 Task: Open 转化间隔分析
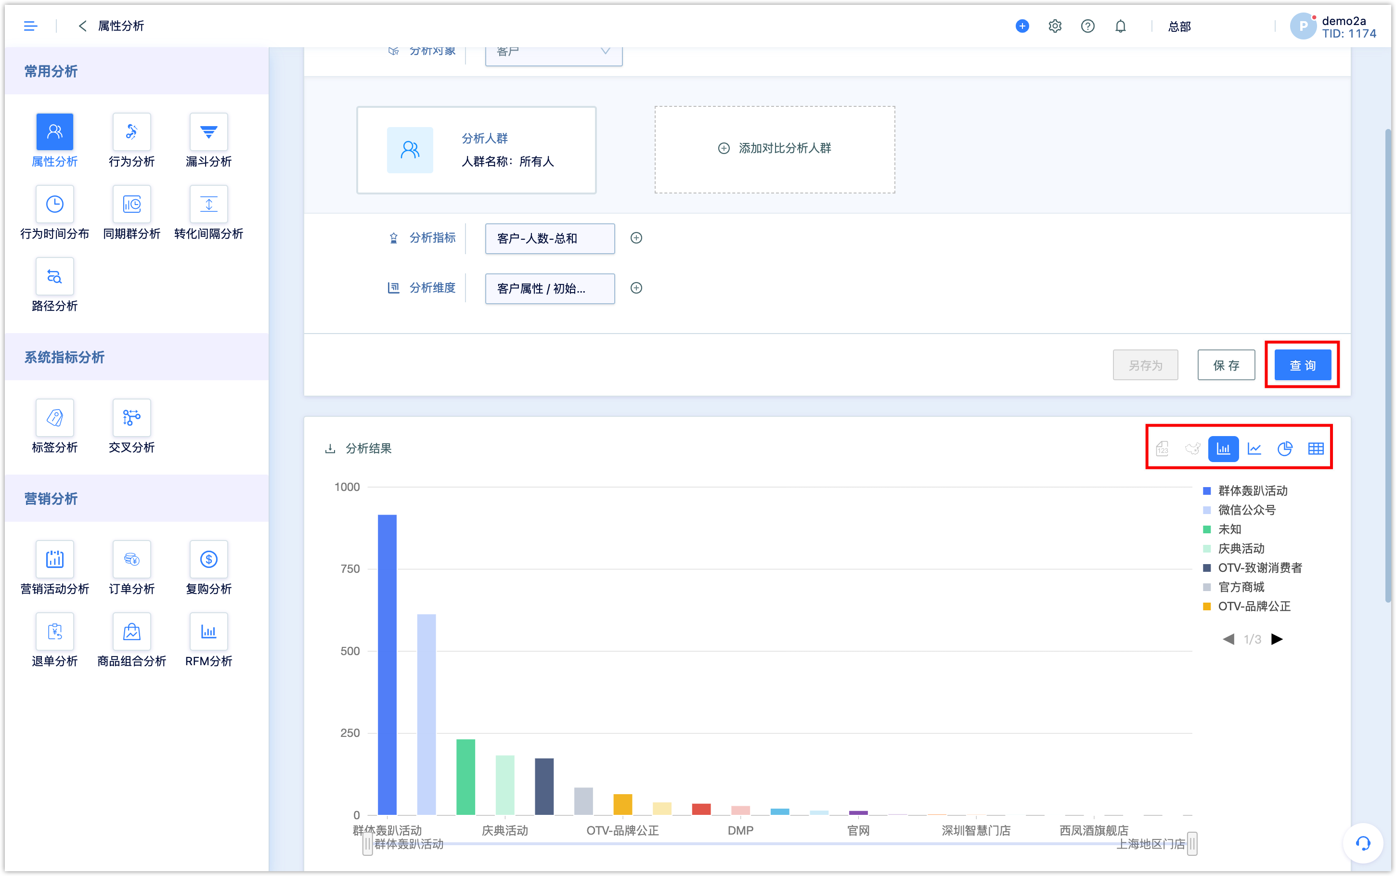point(208,213)
